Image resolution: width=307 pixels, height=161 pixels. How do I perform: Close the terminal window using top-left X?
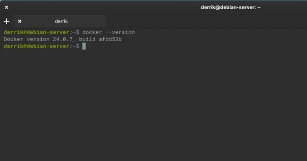(x=7, y=7)
